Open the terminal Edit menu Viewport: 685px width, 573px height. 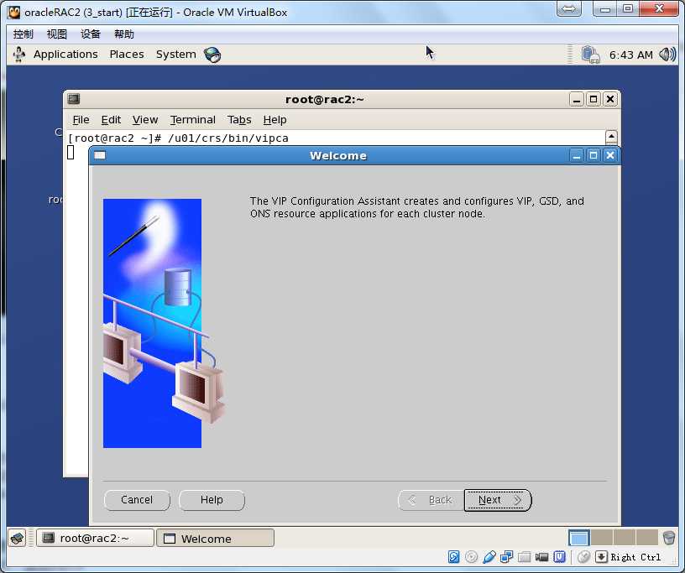pos(111,120)
